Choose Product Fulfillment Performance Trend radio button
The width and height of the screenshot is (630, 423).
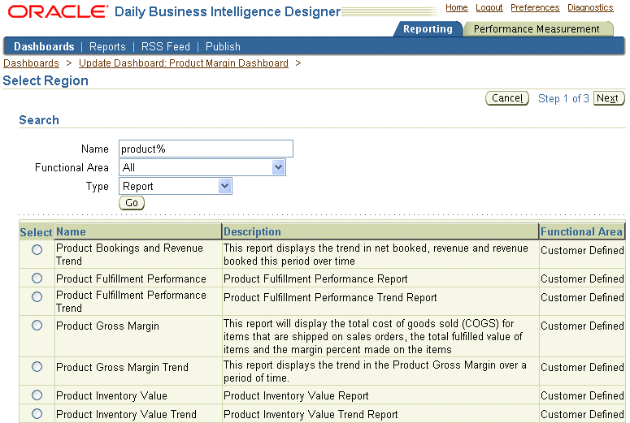tap(37, 296)
